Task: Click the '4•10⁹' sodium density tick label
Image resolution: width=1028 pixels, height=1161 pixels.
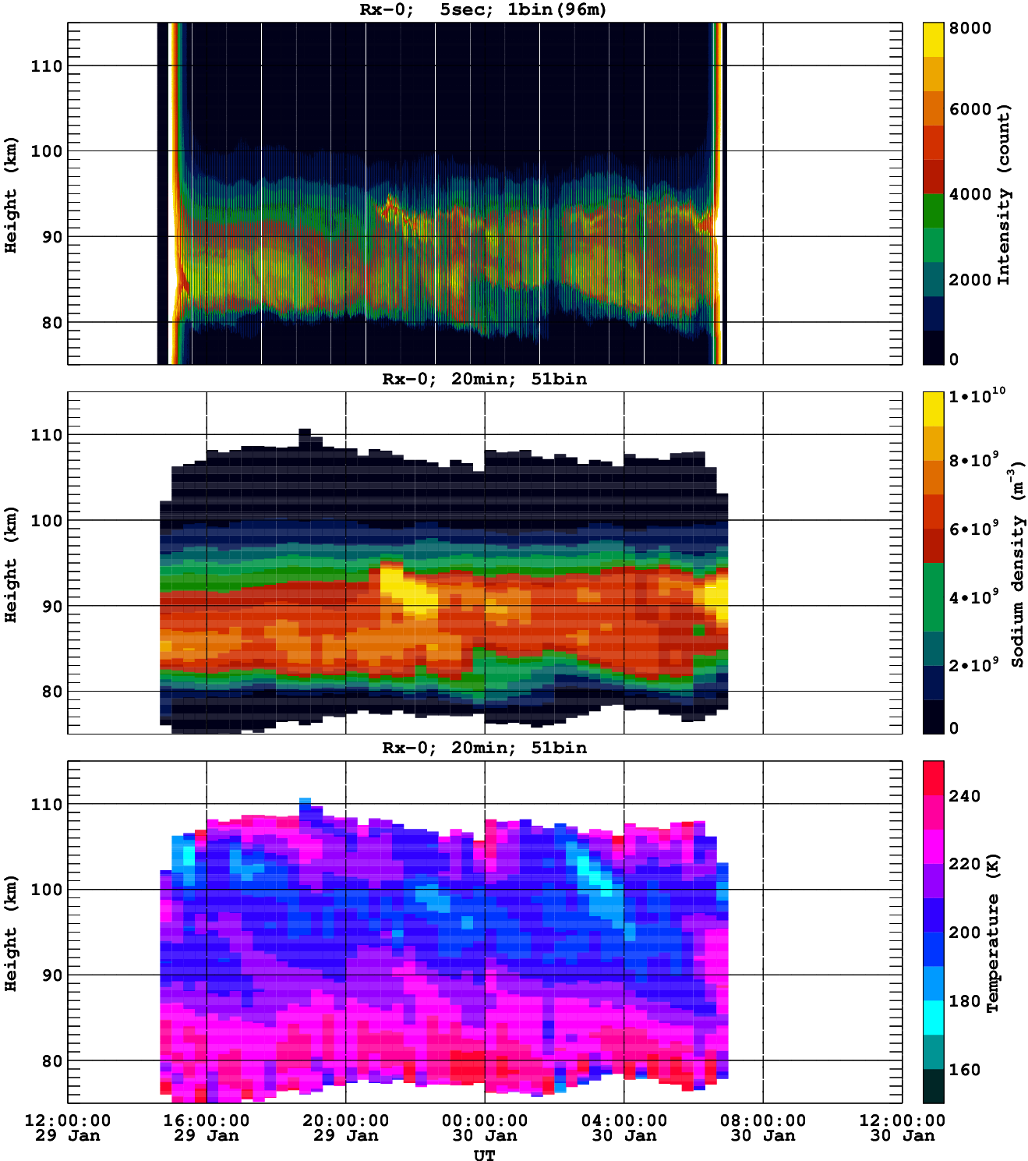Action: (x=973, y=597)
